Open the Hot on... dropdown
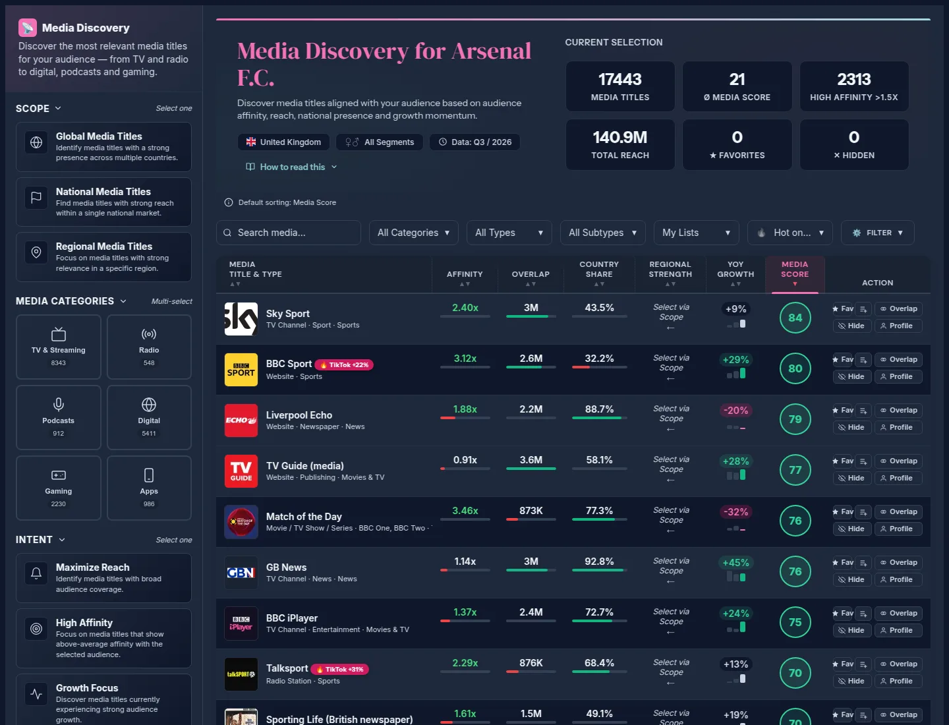 (790, 233)
